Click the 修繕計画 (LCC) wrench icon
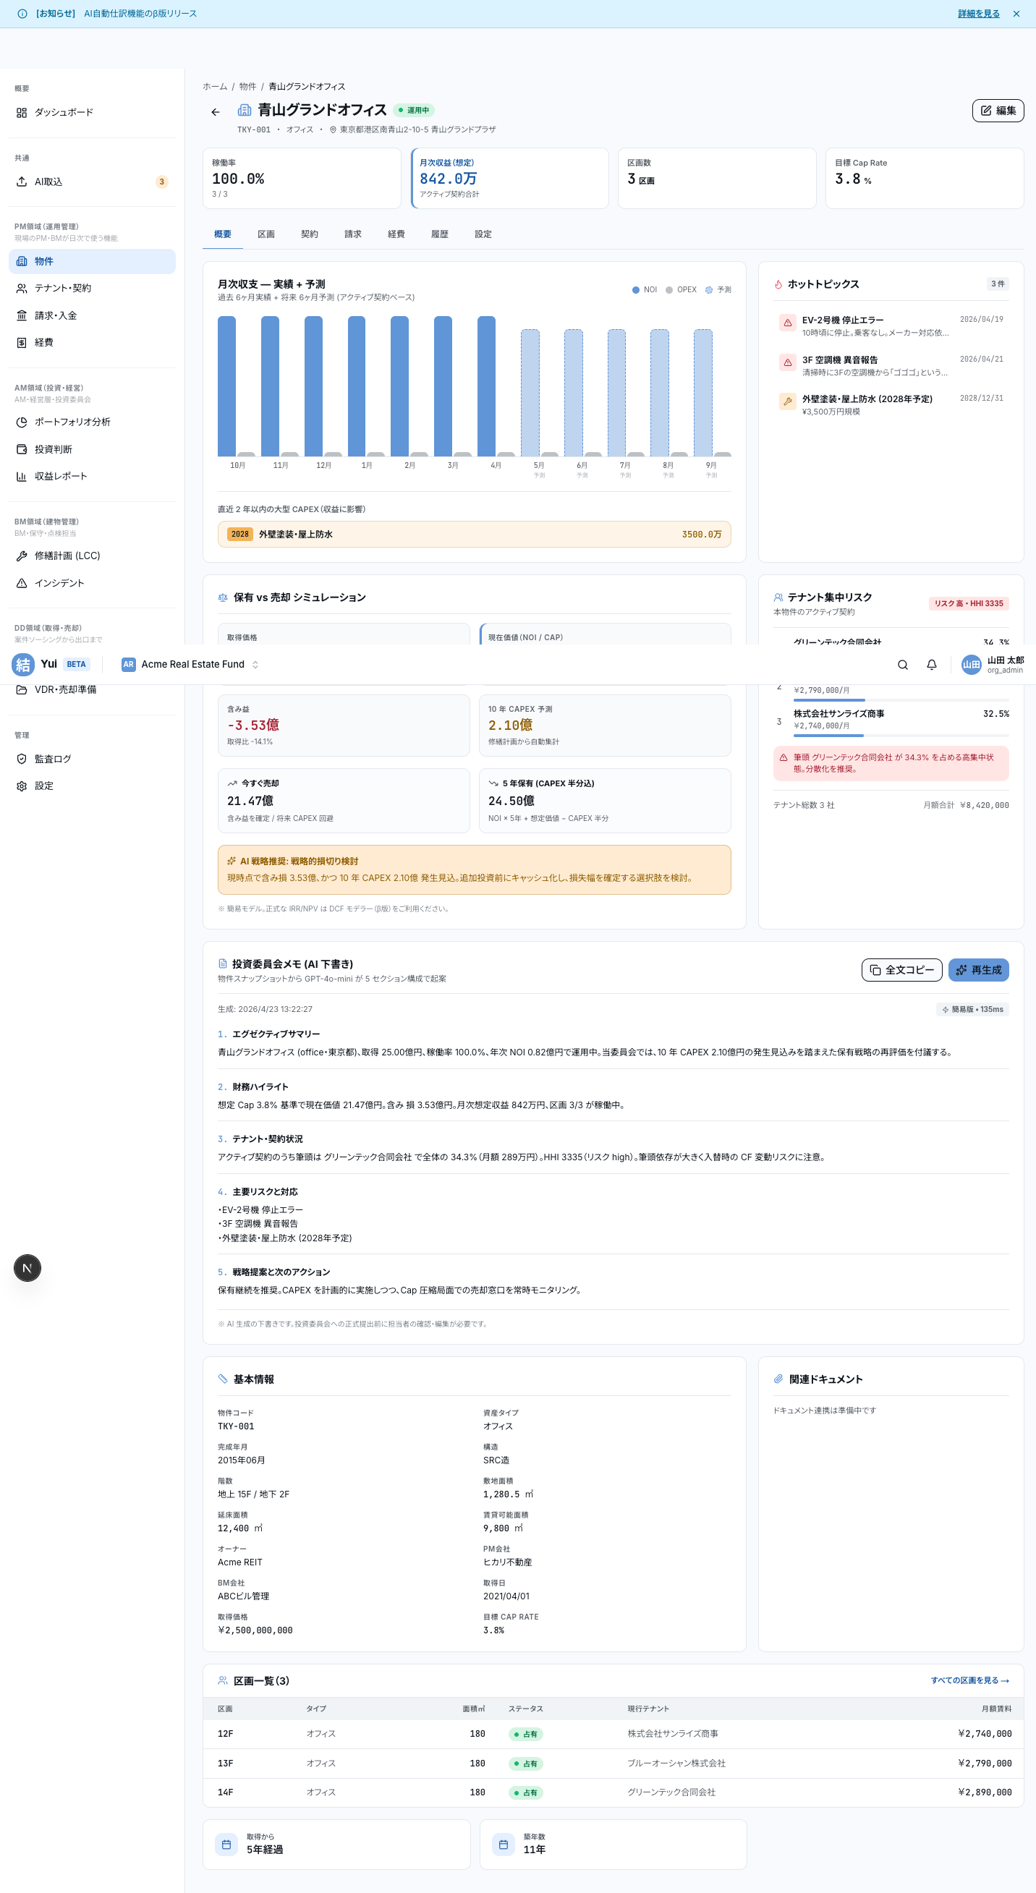Viewport: 1036px width, 1893px height. [x=21, y=556]
